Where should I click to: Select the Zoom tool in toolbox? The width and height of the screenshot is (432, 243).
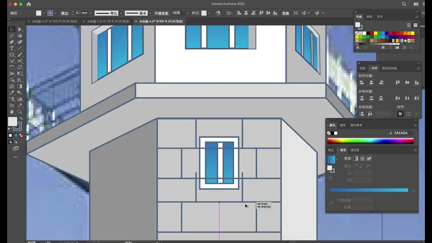tap(20, 112)
